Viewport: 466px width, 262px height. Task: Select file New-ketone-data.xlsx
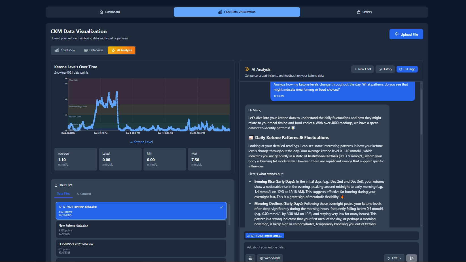[141, 229]
